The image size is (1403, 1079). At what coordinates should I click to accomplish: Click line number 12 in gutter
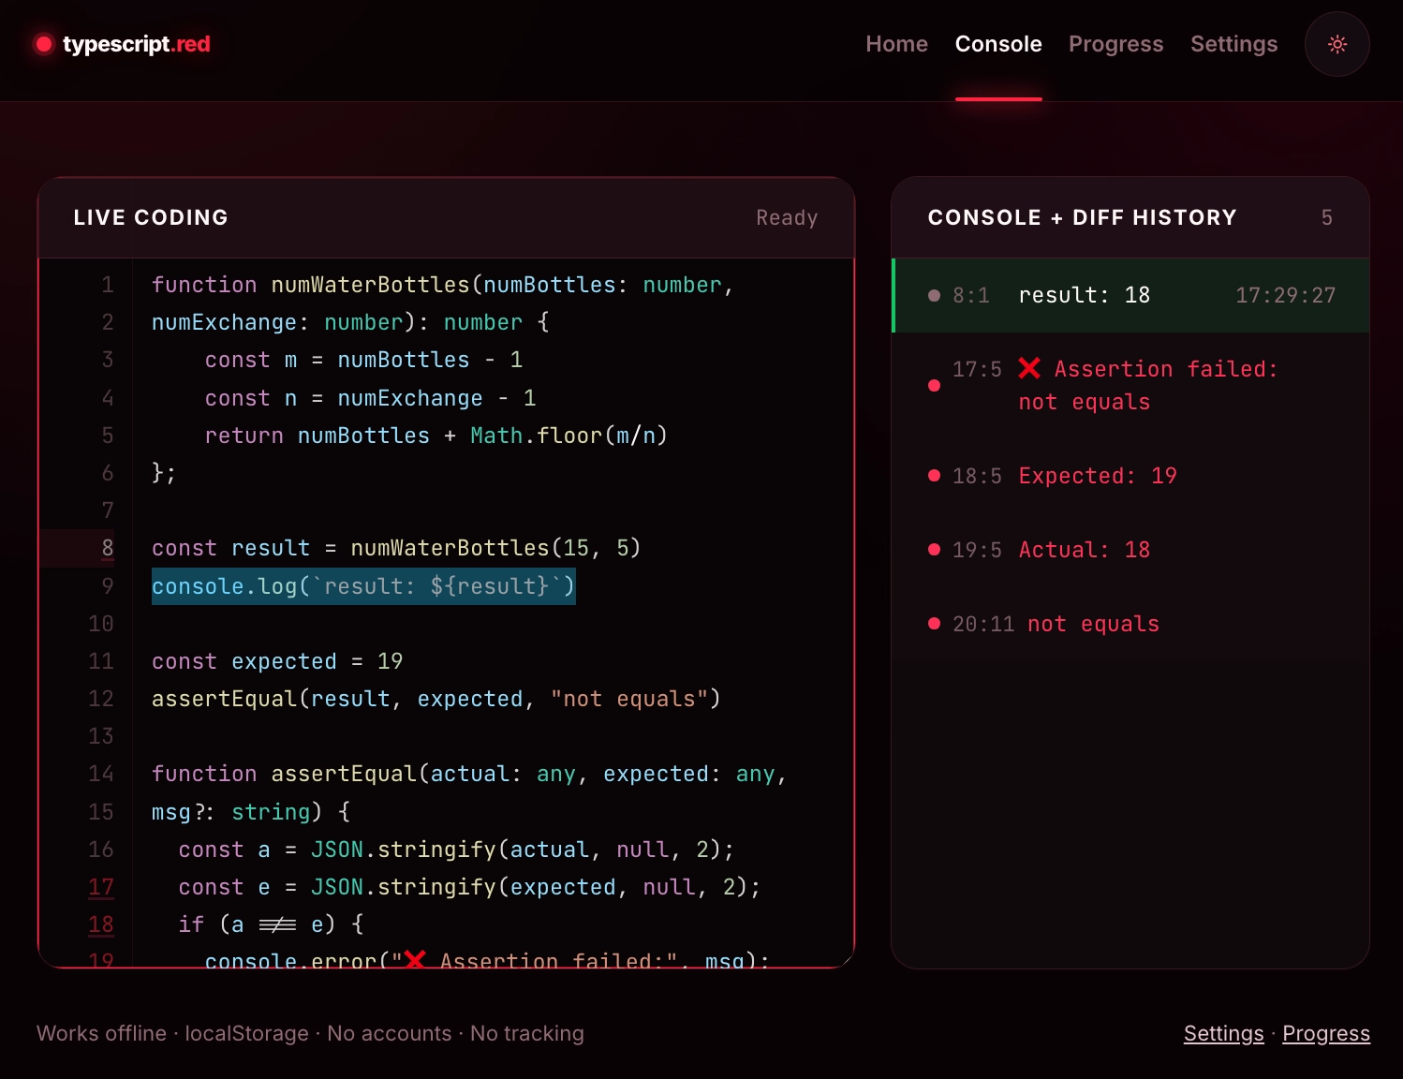(x=101, y=699)
